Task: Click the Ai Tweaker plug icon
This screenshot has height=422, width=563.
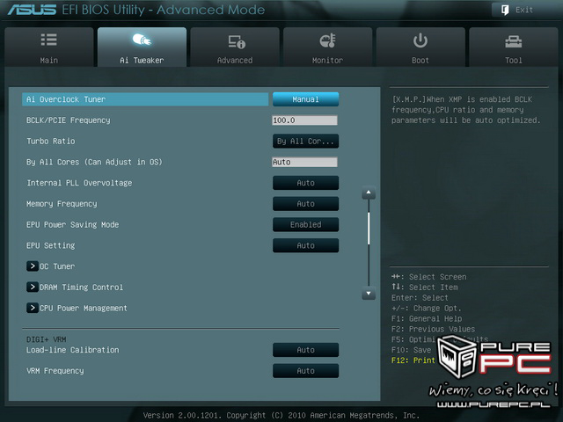Action: [142, 40]
